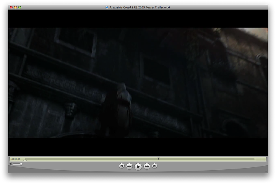Click the Assassin's Creed 2 E3 2009 Teaser Trailer.mp4 title
This screenshot has width=276, height=184.
click(x=140, y=7)
